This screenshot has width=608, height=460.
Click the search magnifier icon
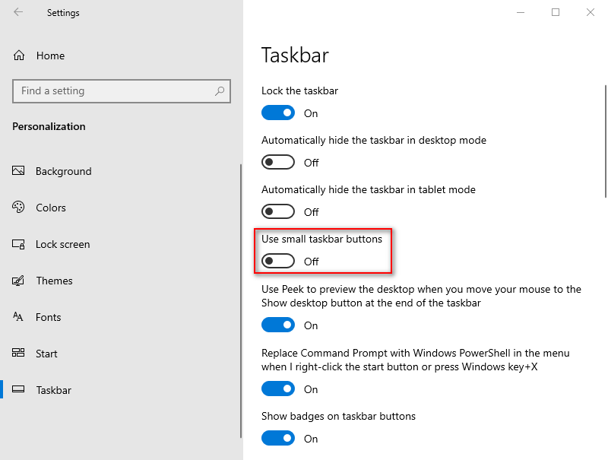tap(220, 91)
